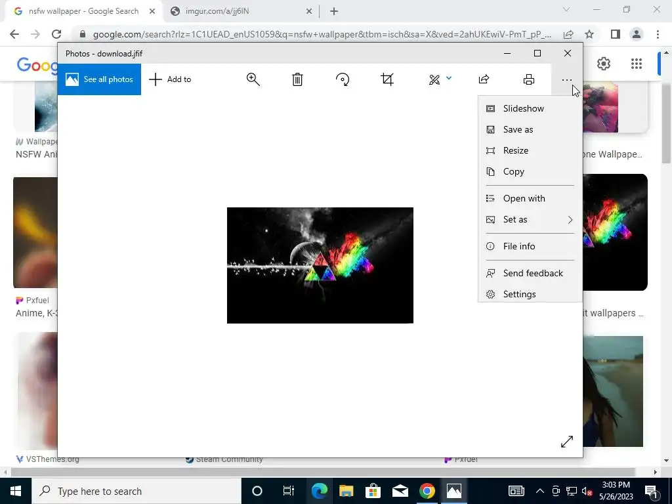Click See all photos button
672x504 pixels.
click(99, 79)
